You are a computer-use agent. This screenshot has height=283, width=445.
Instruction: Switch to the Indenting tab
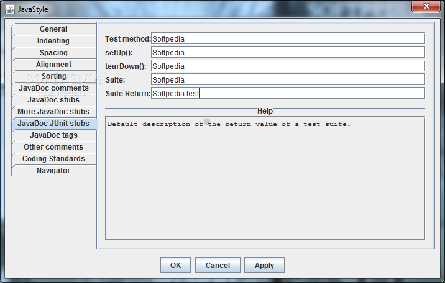coord(54,41)
